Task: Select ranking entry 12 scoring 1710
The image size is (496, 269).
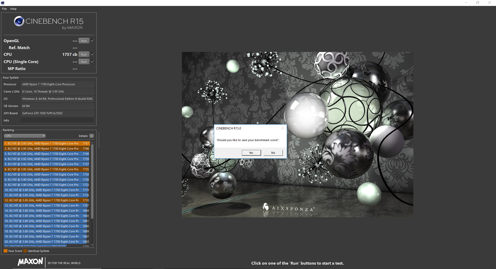Action: (x=47, y=200)
